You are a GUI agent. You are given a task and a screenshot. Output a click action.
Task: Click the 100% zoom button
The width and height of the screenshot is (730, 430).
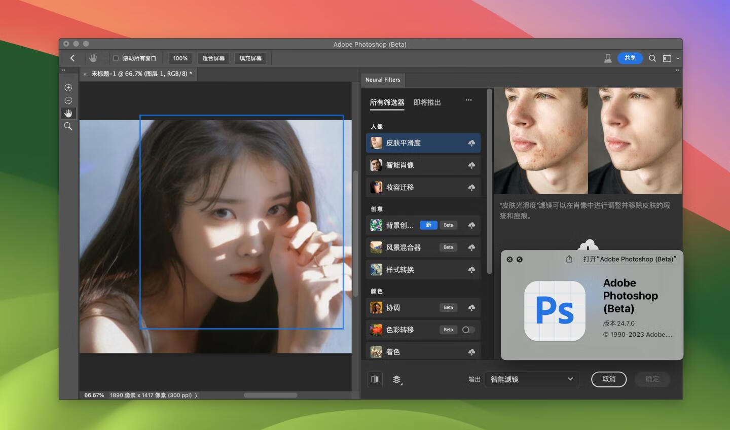pos(180,58)
